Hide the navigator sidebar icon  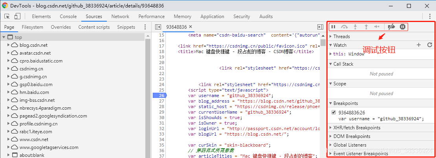[x=158, y=27]
